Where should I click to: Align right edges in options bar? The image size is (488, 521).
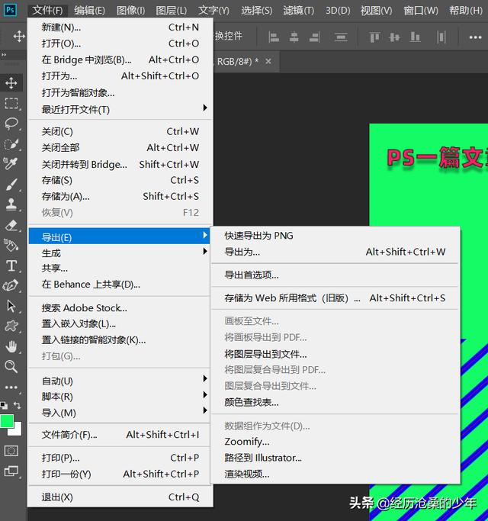(314, 37)
